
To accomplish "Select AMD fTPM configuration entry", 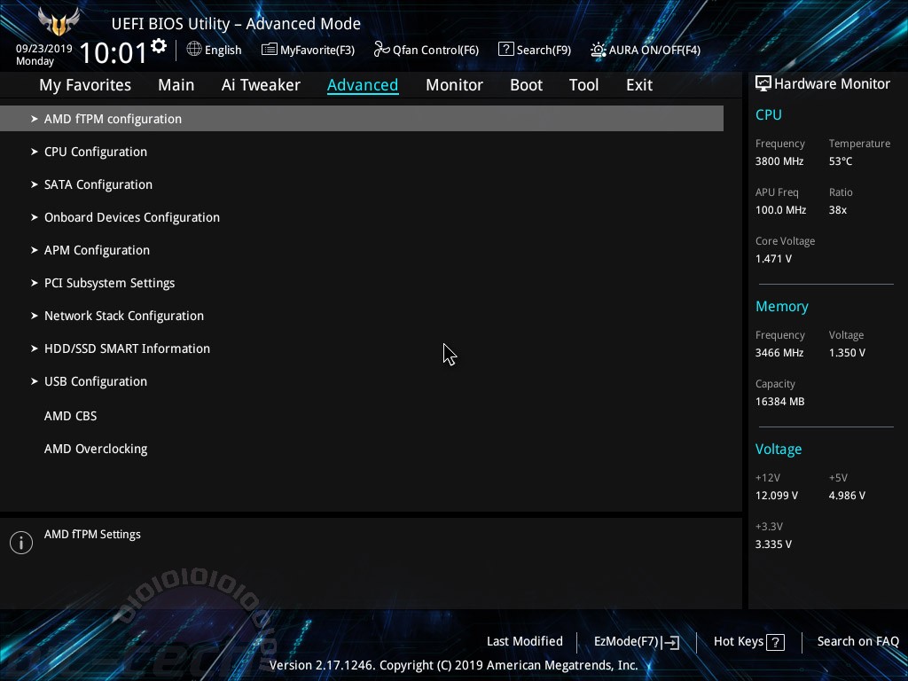I will point(362,119).
